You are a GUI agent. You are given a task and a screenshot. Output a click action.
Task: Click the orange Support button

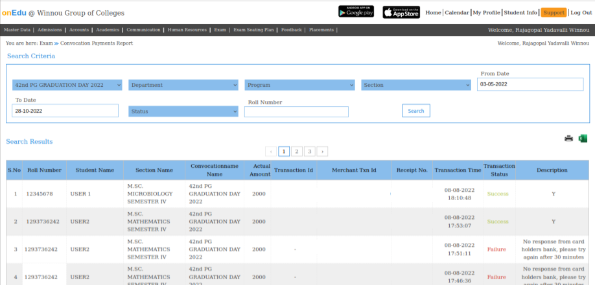(554, 12)
